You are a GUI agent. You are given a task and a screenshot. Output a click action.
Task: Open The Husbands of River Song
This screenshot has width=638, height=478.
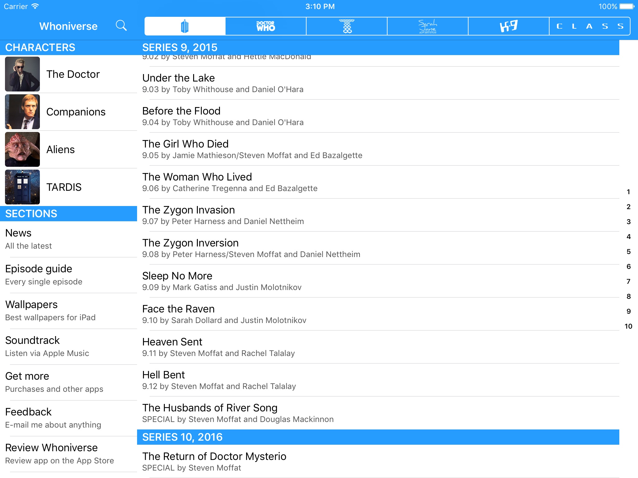pos(378,413)
